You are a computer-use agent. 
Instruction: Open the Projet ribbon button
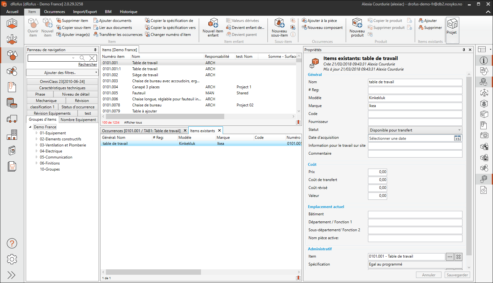pyautogui.click(x=452, y=27)
